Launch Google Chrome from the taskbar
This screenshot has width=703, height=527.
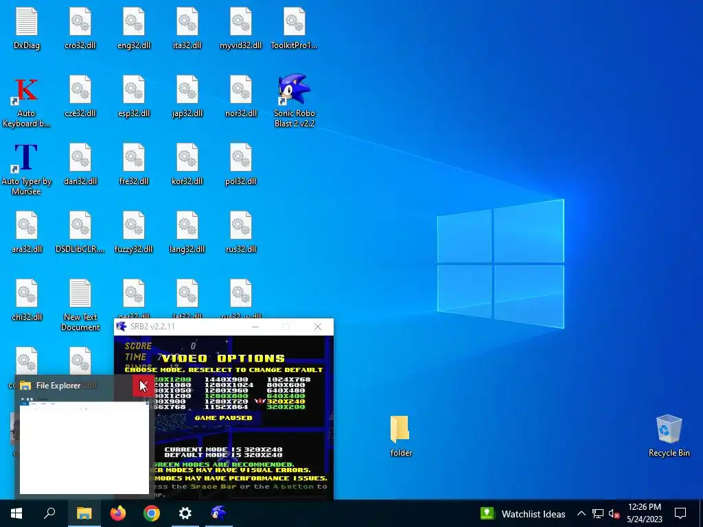click(x=152, y=513)
